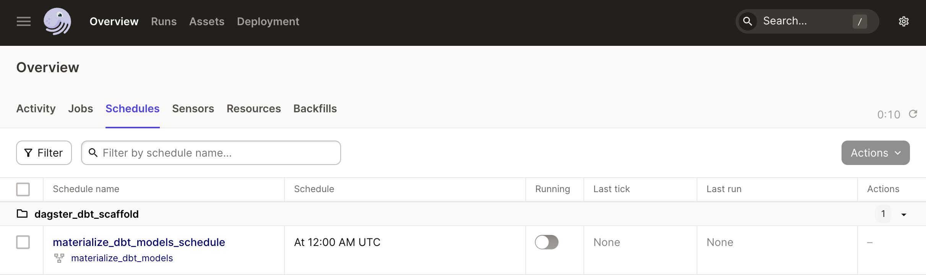
Task: Click the funnel icon in the Filter button
Action: click(x=28, y=153)
